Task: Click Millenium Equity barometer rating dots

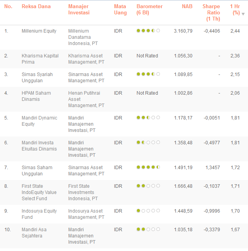Action: click(148, 31)
